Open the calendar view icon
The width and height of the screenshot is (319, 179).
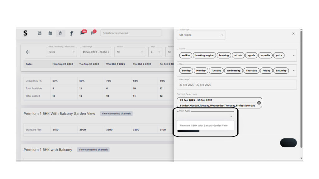point(50,33)
